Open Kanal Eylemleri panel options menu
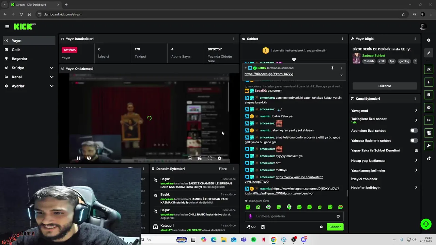 coord(415,99)
